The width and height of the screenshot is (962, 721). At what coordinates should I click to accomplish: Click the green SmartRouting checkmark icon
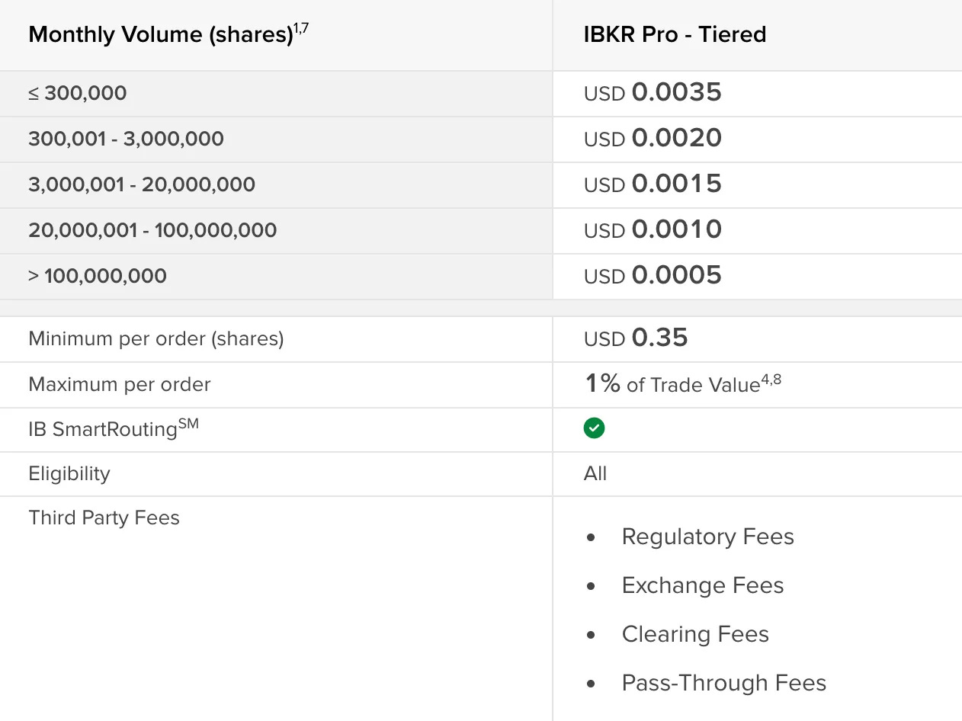pos(594,428)
